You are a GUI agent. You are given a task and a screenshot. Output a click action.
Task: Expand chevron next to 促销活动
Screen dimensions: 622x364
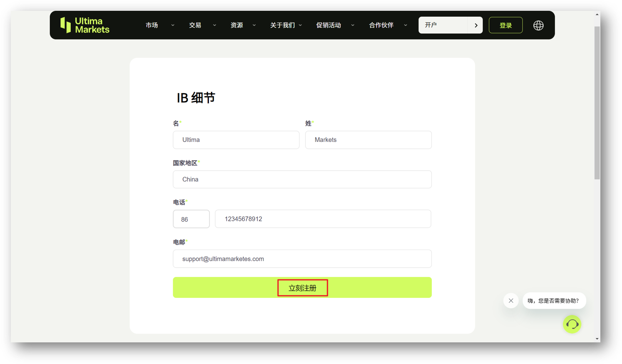point(353,25)
